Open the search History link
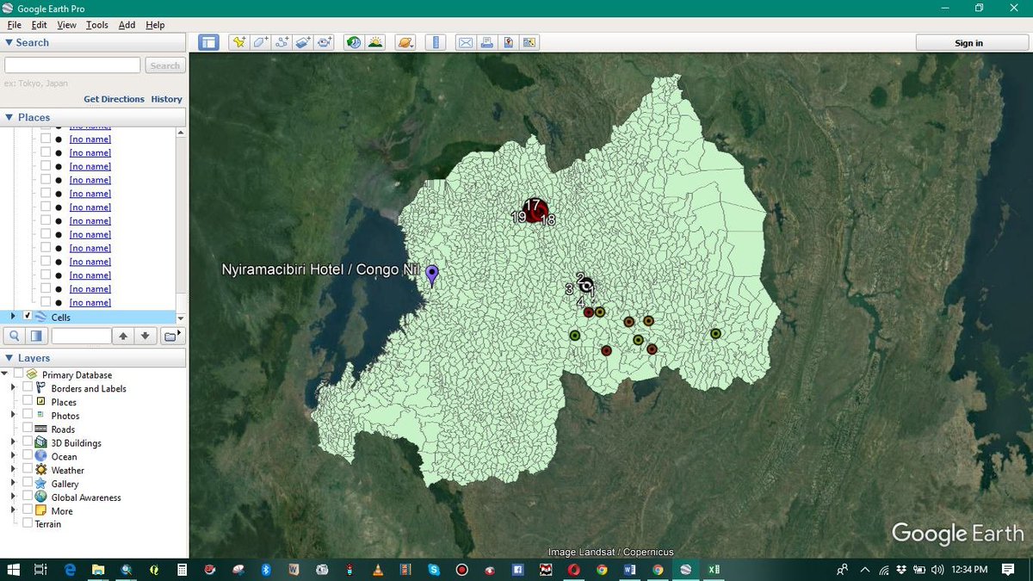1033x581 pixels. 167,99
